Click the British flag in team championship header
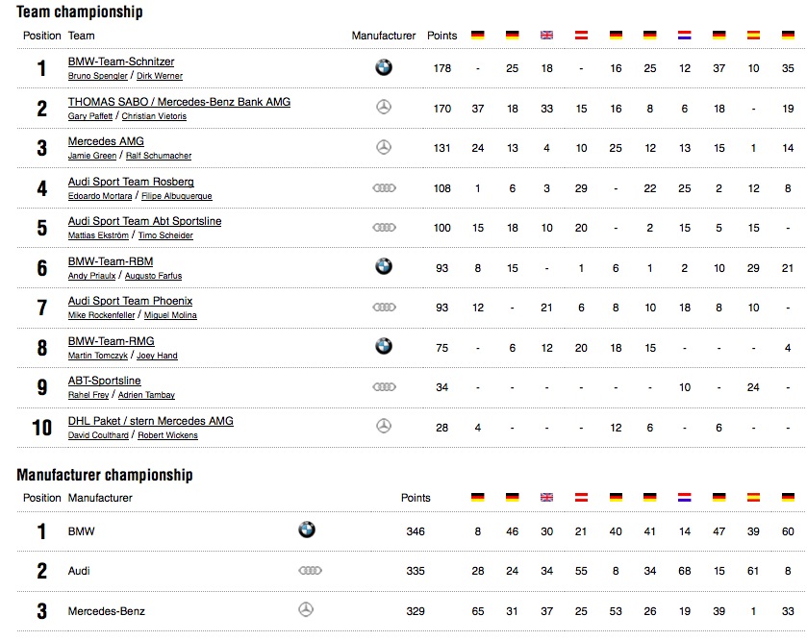This screenshot has width=807, height=641. 546,35
